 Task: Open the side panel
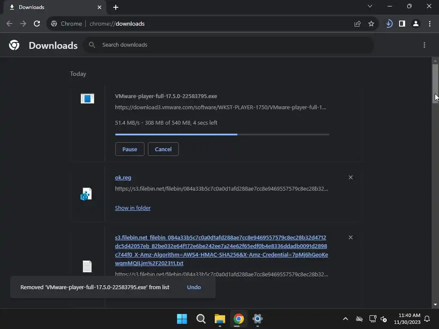coord(402,24)
